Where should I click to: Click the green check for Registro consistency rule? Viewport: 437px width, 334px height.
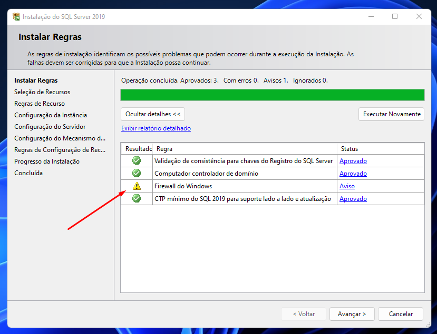(x=137, y=160)
